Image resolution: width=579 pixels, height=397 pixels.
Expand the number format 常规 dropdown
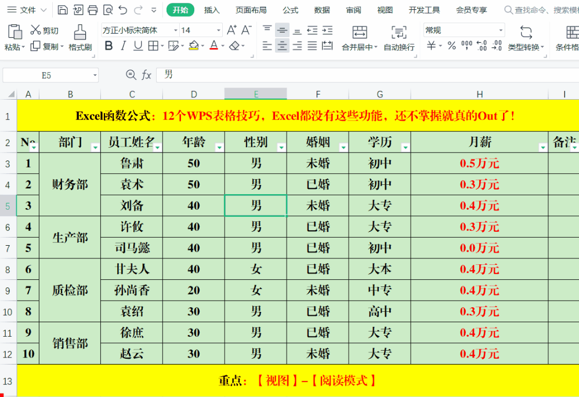[500, 30]
